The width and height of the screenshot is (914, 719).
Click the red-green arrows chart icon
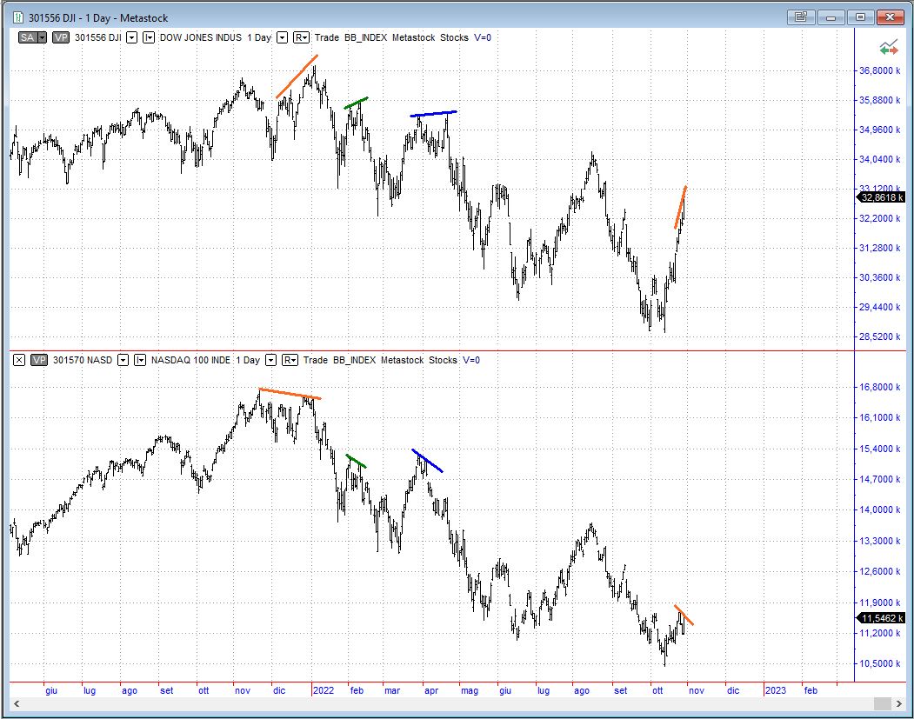tap(889, 47)
